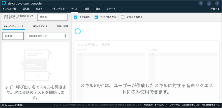Switch to the JSONエディタ tab
This screenshot has width=222, height=108.
40,26
